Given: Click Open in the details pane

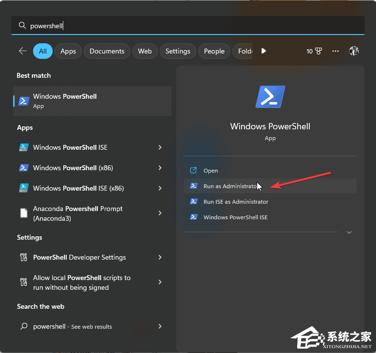Looking at the screenshot, I should (x=270, y=170).
